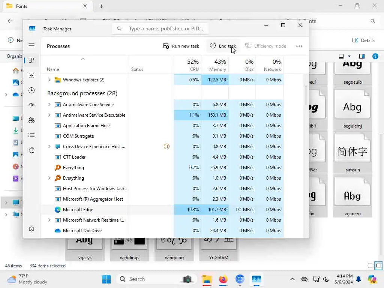Open Task Manager hamburger navigation menu
The width and height of the screenshot is (384, 288).
pos(31,45)
